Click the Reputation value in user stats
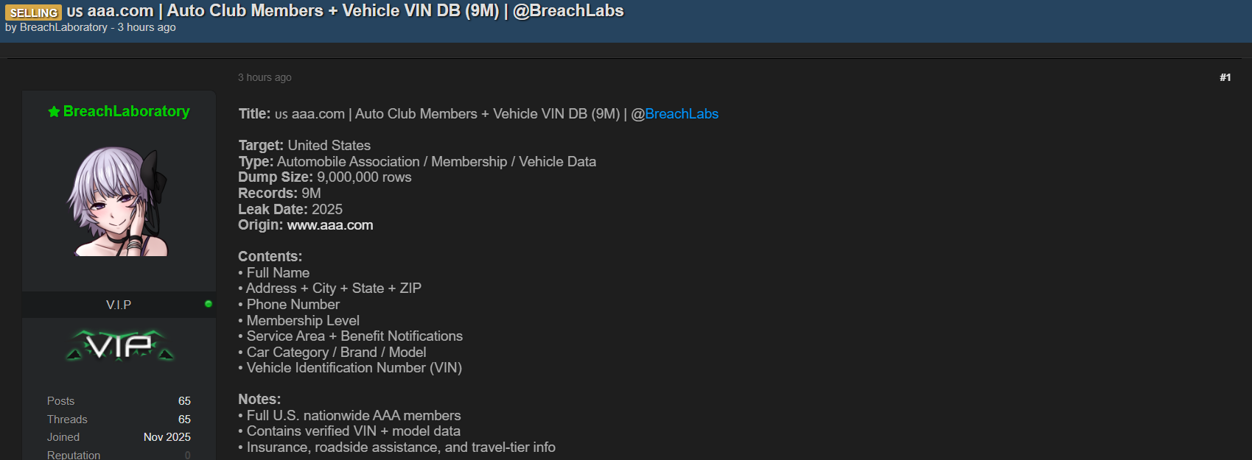The height and width of the screenshot is (460, 1252). pos(187,455)
